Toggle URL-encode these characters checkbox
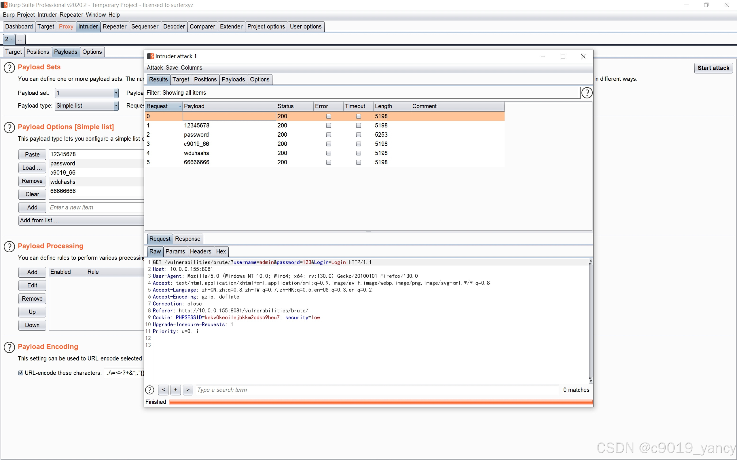Image resolution: width=737 pixels, height=460 pixels. click(x=21, y=373)
